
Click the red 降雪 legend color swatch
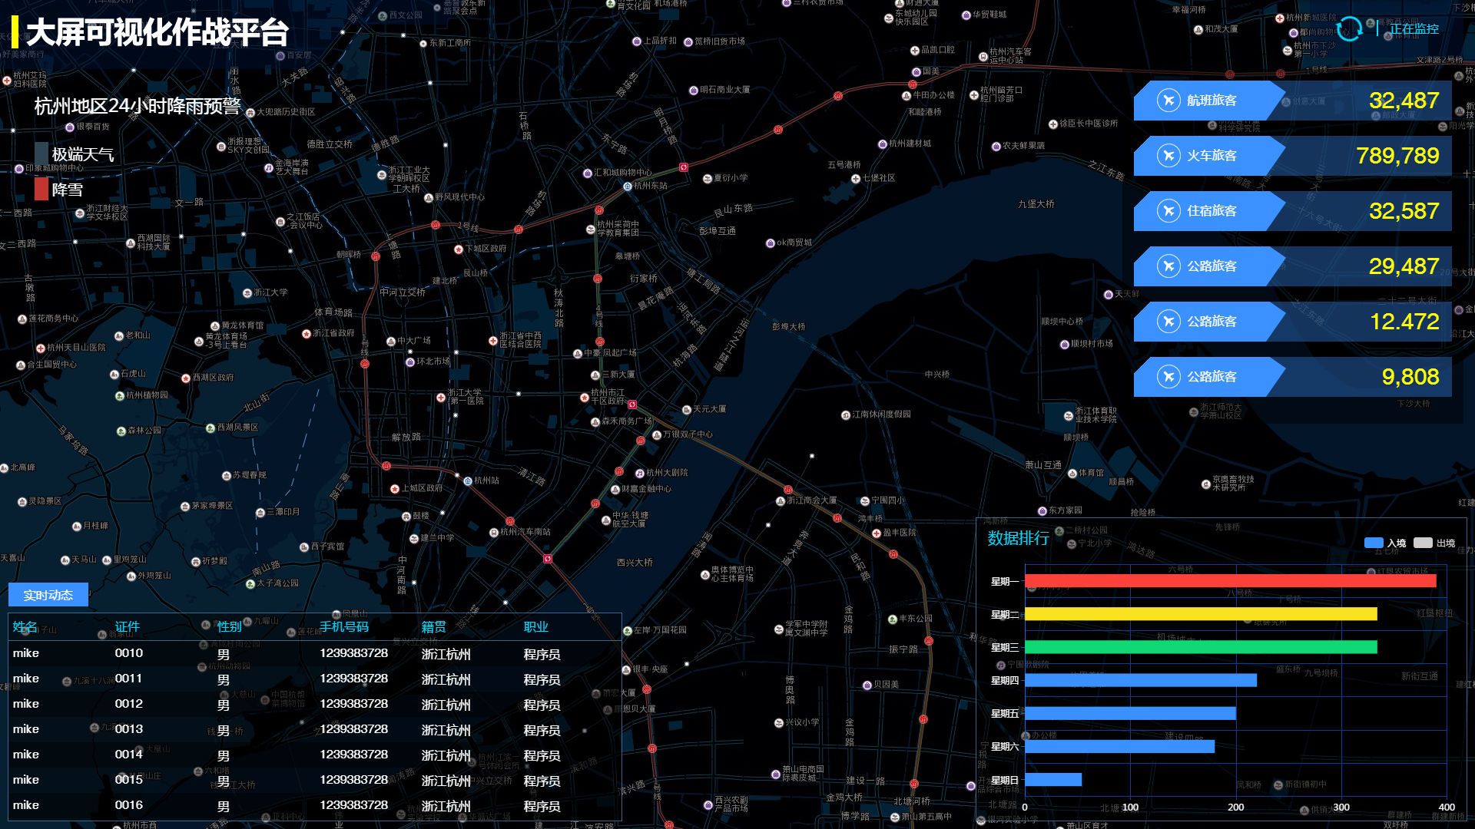[x=41, y=189]
